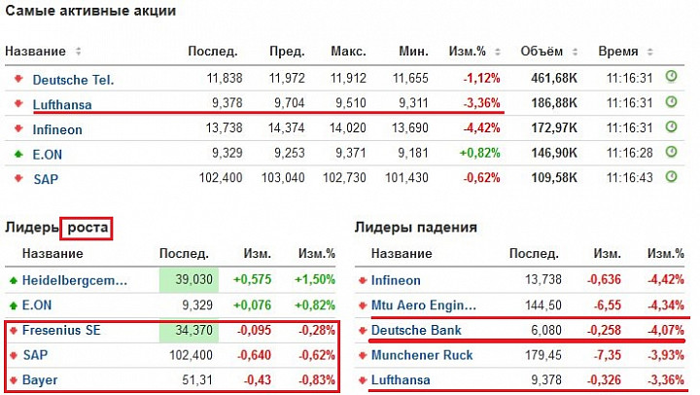Click the clock icon in Infineon row
Image resolution: width=700 pixels, height=395 pixels.
point(671,126)
